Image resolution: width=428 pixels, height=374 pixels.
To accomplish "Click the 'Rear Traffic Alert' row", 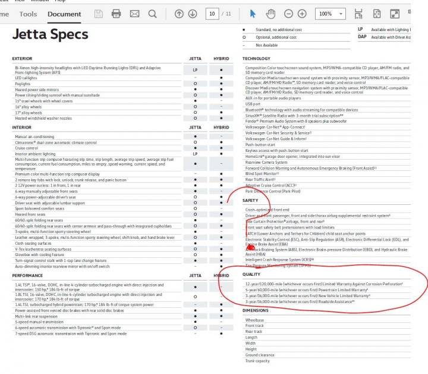I will 326,179.
